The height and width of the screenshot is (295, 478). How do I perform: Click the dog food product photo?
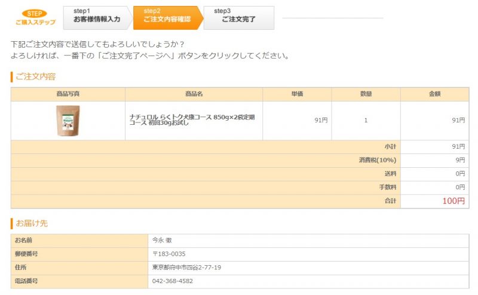click(x=68, y=121)
